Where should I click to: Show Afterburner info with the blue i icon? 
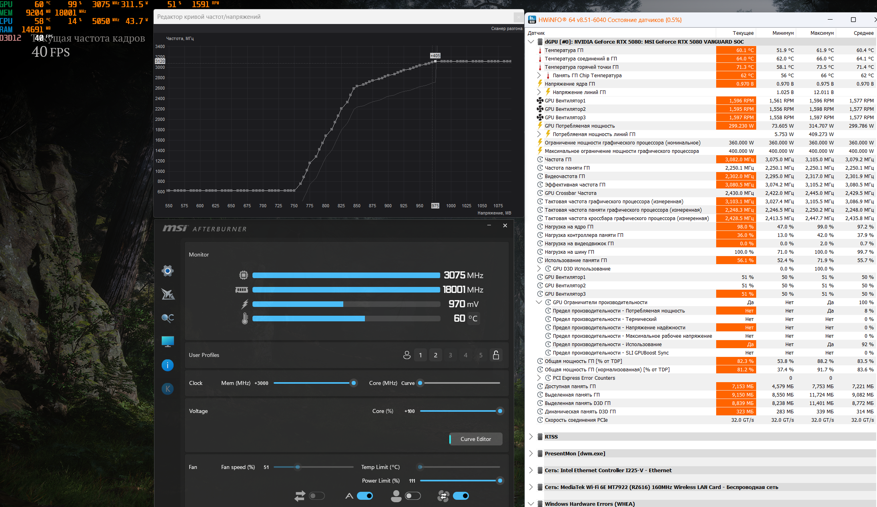[x=168, y=365]
